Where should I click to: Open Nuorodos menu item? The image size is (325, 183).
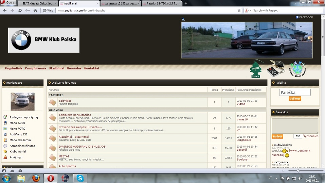coord(74,68)
